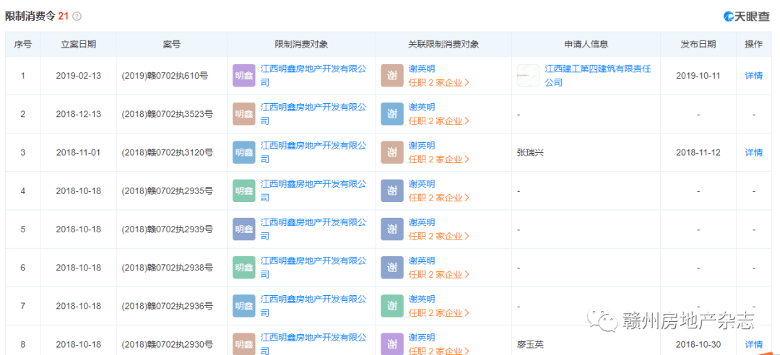Viewport: 780px width, 355px height.
Task: Select 明鑫 company badge in row 2
Action: (x=244, y=114)
